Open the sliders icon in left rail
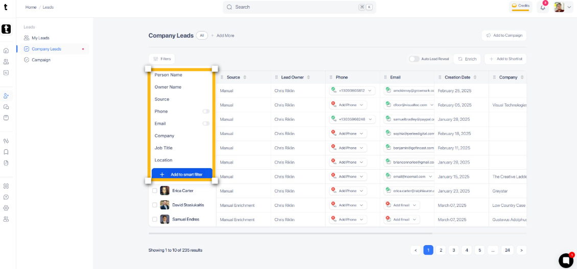 pos(6,141)
